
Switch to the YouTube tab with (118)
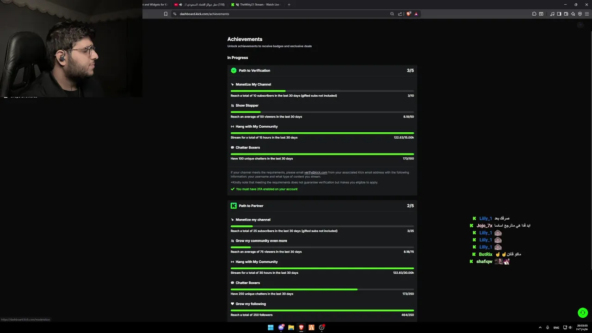point(200,5)
